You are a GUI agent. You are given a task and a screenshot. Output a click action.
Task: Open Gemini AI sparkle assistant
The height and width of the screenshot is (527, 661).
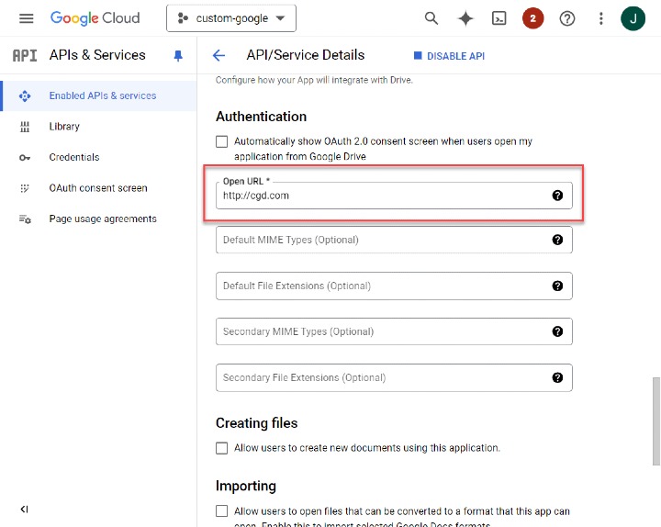coord(465,18)
